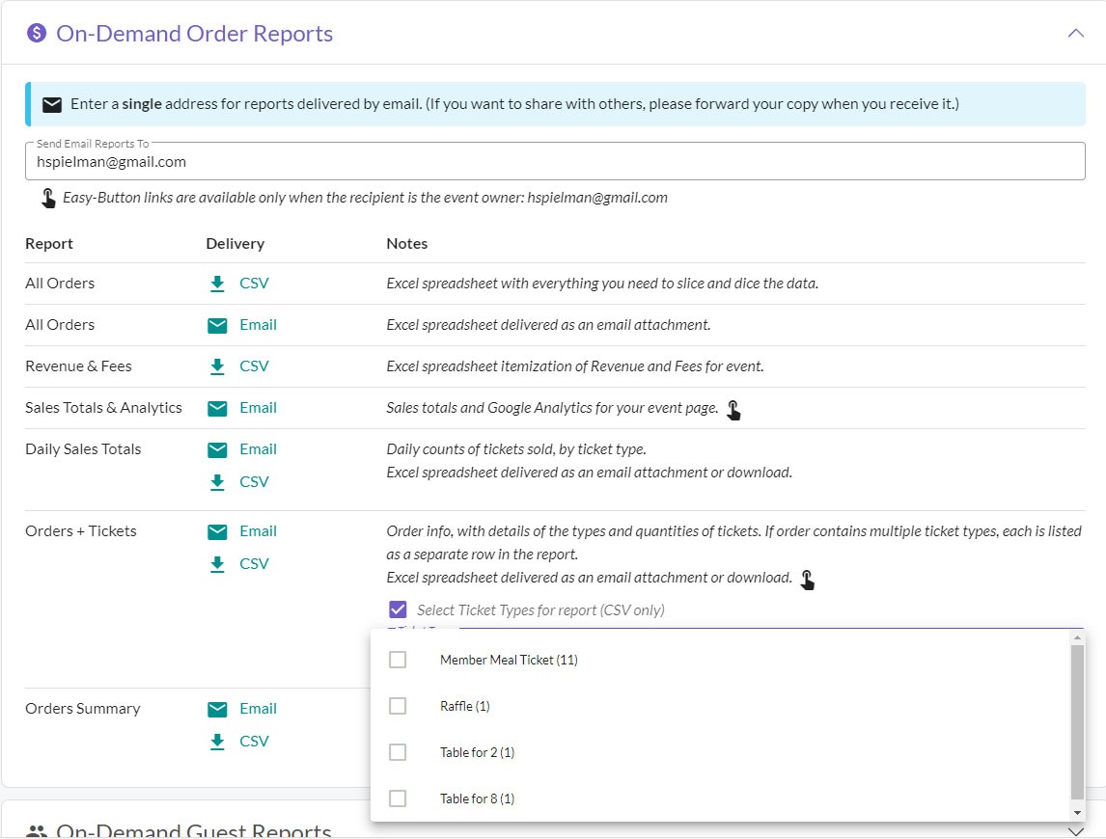Click envelope icon for Daily Sales Totals

217,449
